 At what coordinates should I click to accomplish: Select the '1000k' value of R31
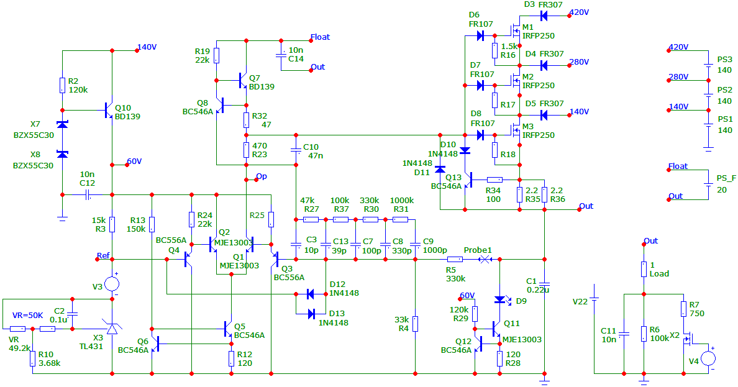point(402,200)
